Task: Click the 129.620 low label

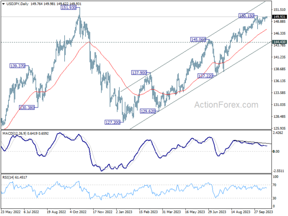Action: click(148, 111)
